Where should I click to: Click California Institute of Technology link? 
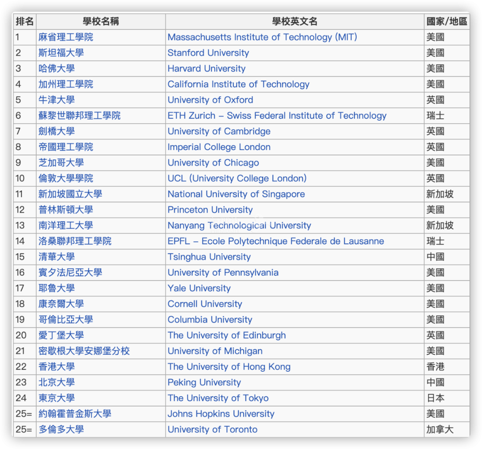[x=238, y=84]
